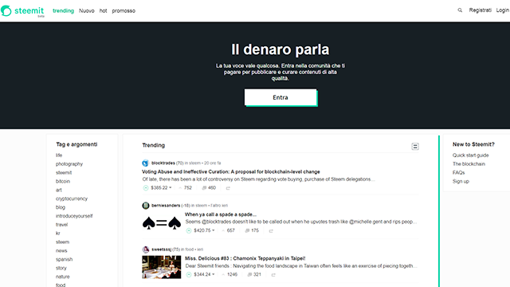Click the Steemit logo
The image size is (510, 287).
[22, 10]
